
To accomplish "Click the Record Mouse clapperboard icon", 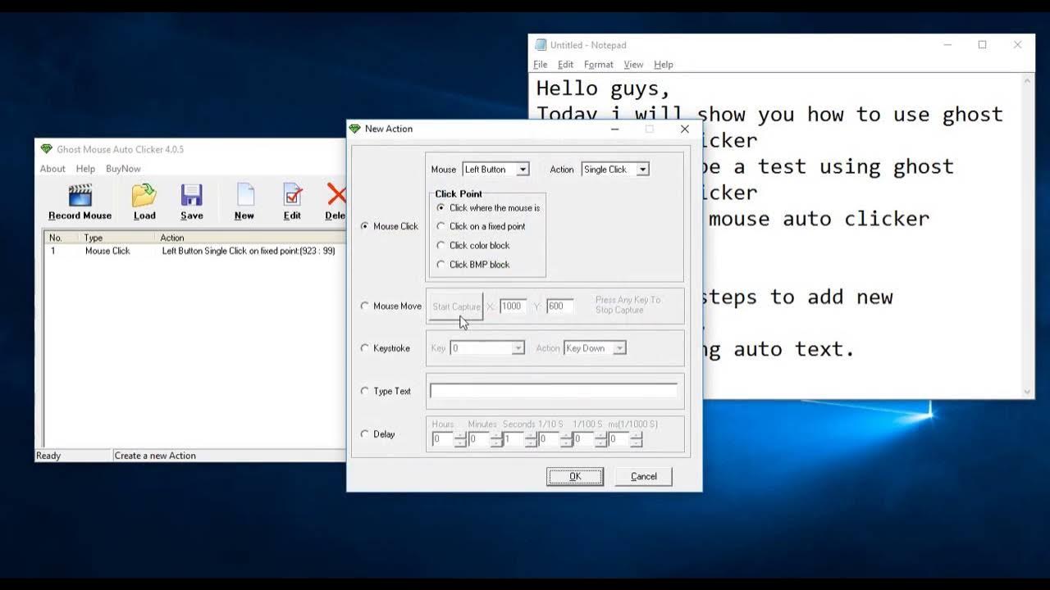I will (x=80, y=195).
